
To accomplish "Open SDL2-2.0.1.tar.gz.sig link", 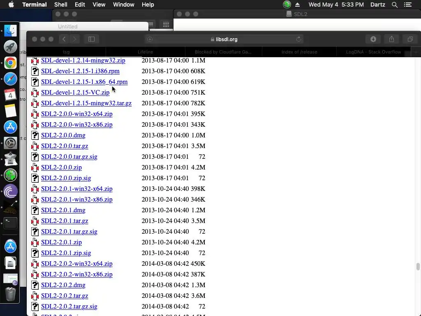I will click(x=69, y=232).
